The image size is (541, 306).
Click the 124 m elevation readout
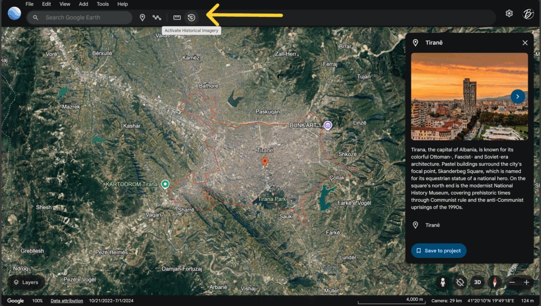528,301
